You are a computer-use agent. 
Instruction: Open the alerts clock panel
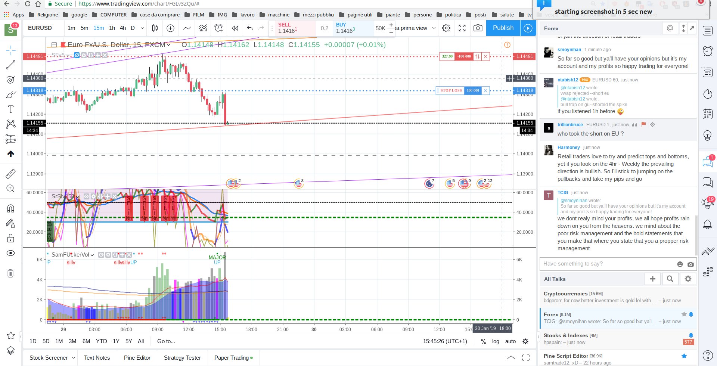(708, 51)
